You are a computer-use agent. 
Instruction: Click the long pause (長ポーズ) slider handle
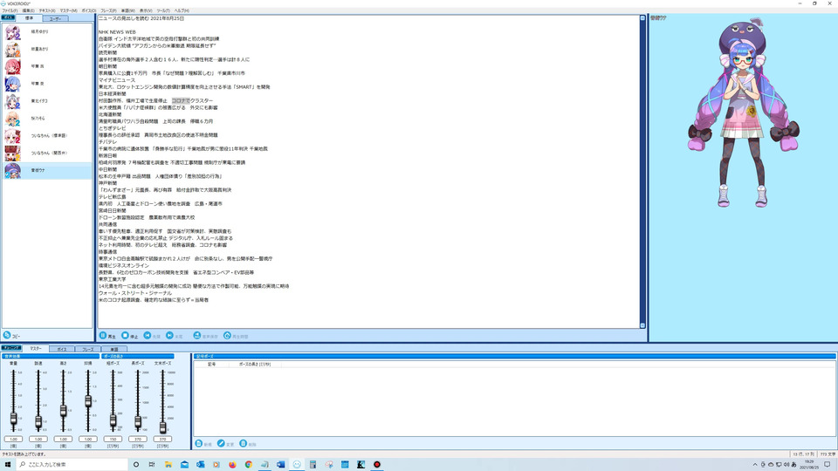point(138,422)
